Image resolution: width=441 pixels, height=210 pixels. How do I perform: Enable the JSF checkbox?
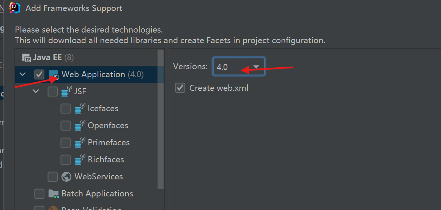(x=53, y=92)
